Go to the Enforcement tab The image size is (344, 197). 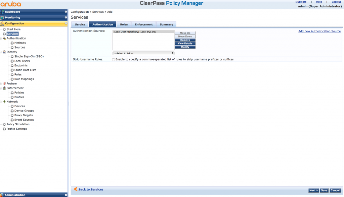click(x=144, y=24)
